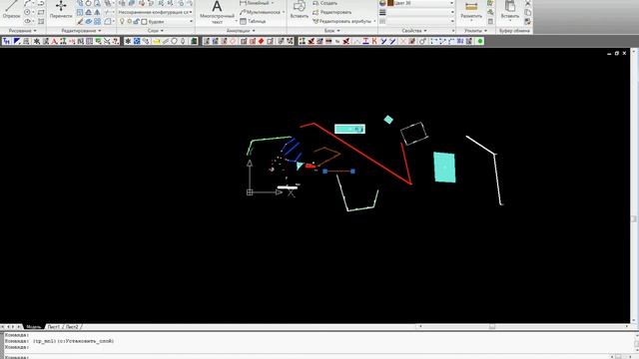Expand the Слои panel
Screen dimensions: 639x359
click(x=156, y=31)
